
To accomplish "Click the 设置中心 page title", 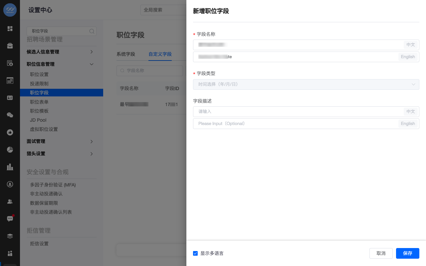I will [40, 10].
